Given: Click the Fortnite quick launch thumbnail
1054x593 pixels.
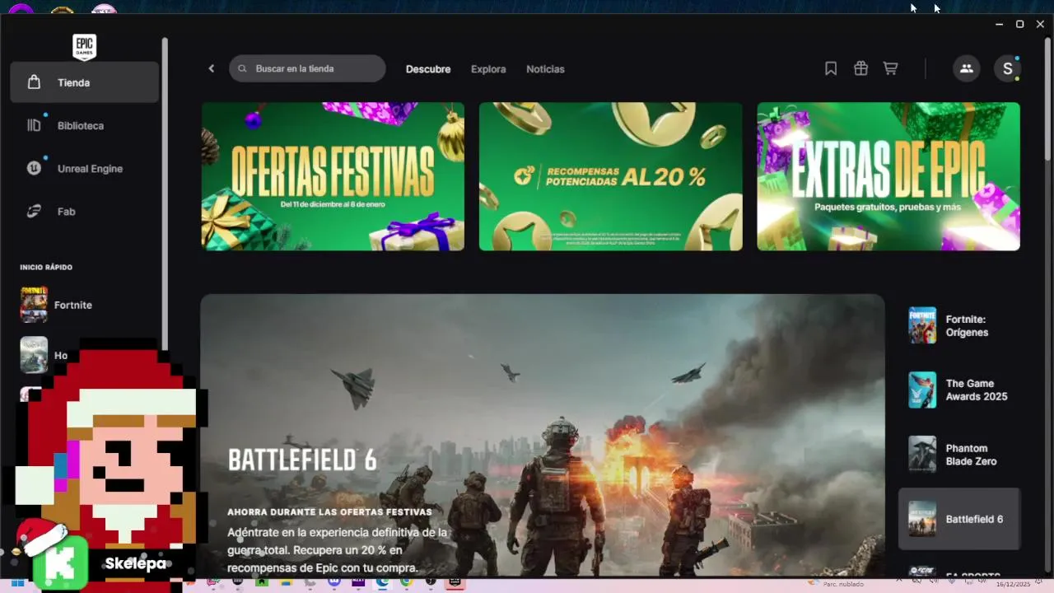Looking at the screenshot, I should tap(34, 305).
